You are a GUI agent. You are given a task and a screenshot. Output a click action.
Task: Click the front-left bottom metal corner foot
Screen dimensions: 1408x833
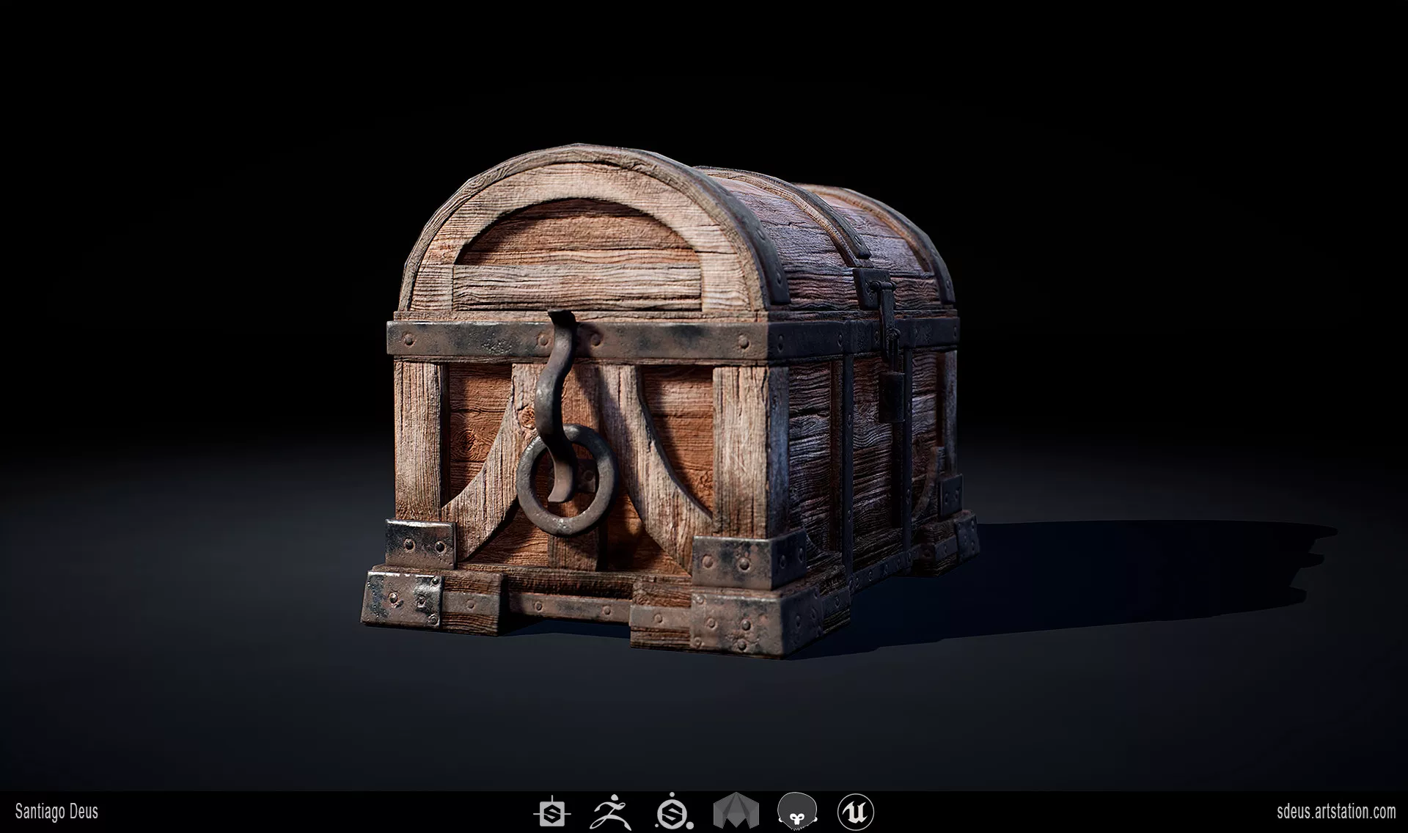click(402, 598)
